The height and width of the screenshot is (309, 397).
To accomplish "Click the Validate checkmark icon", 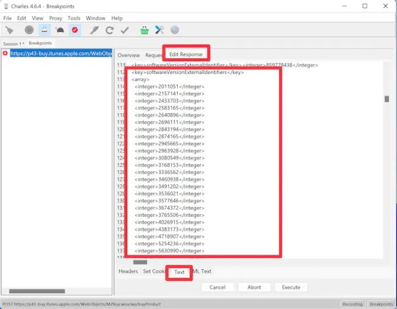I will (x=125, y=30).
